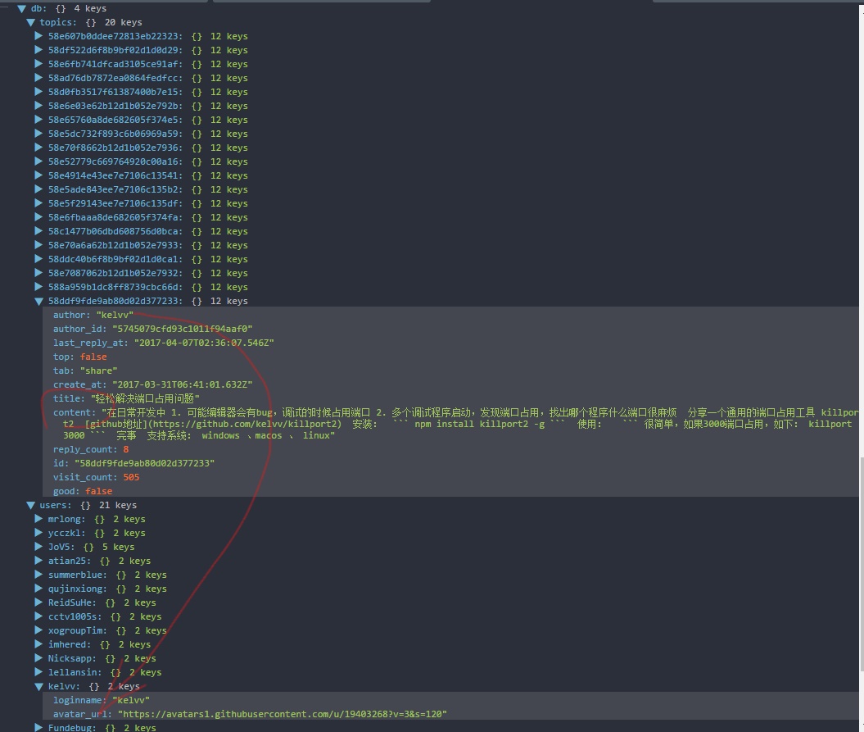The height and width of the screenshot is (732, 864).
Task: Select the id "58ddf9fde9ab80d02d377233" string value
Action: coord(144,463)
